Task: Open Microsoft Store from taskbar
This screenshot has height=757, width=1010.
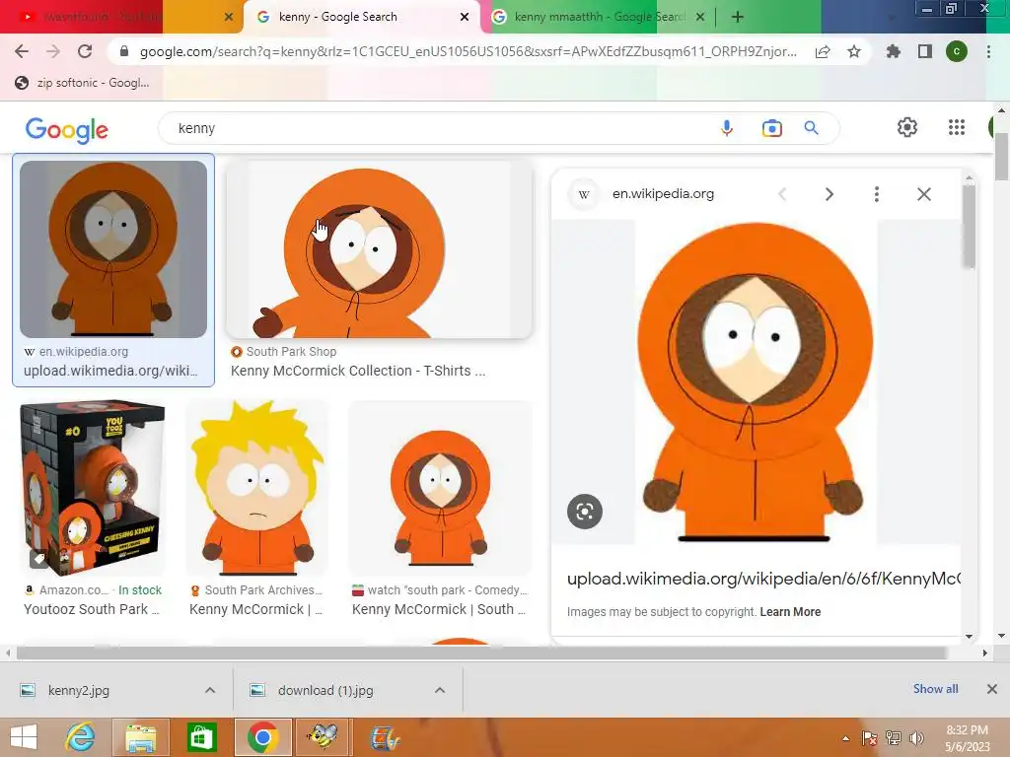Action: pyautogui.click(x=201, y=737)
